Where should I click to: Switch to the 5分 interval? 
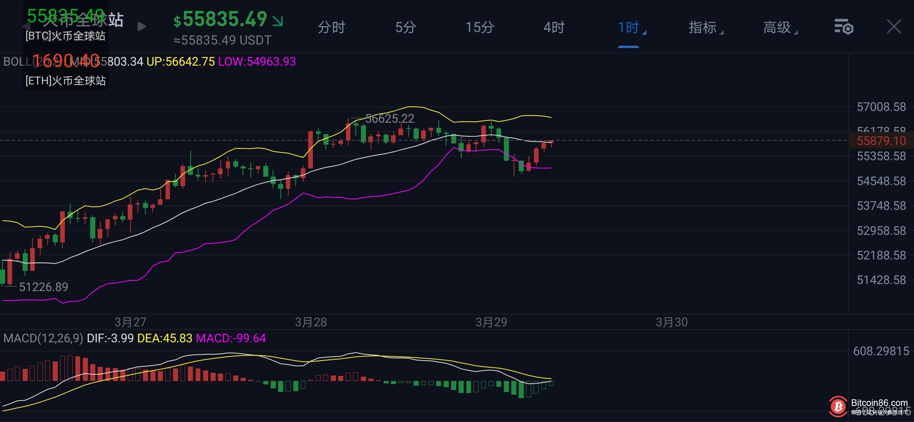coord(405,27)
